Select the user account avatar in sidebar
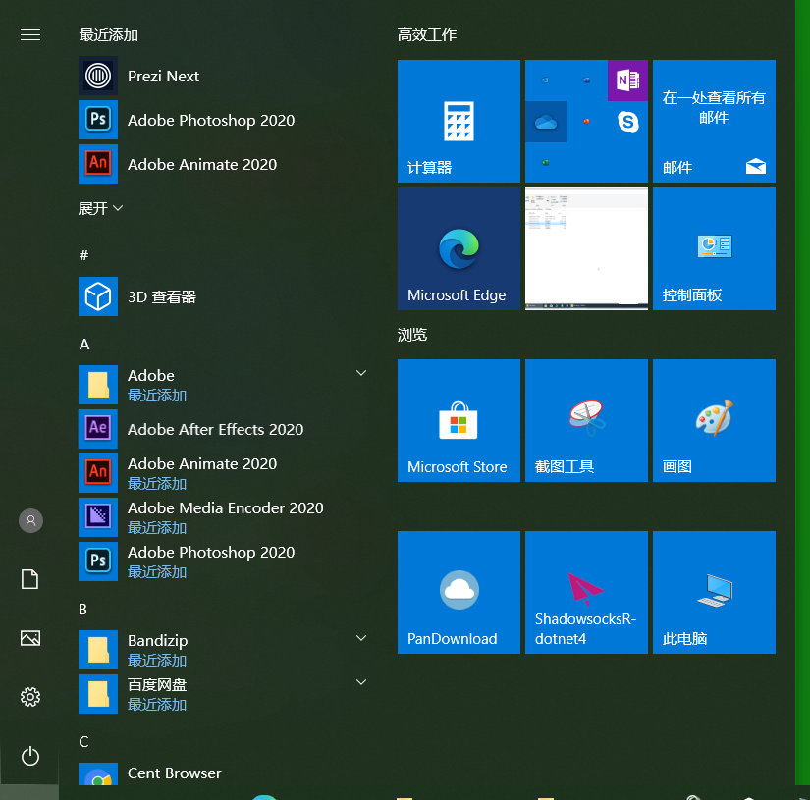 [29, 520]
